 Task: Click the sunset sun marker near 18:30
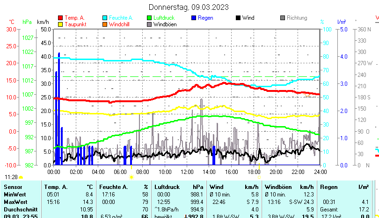(258, 177)
